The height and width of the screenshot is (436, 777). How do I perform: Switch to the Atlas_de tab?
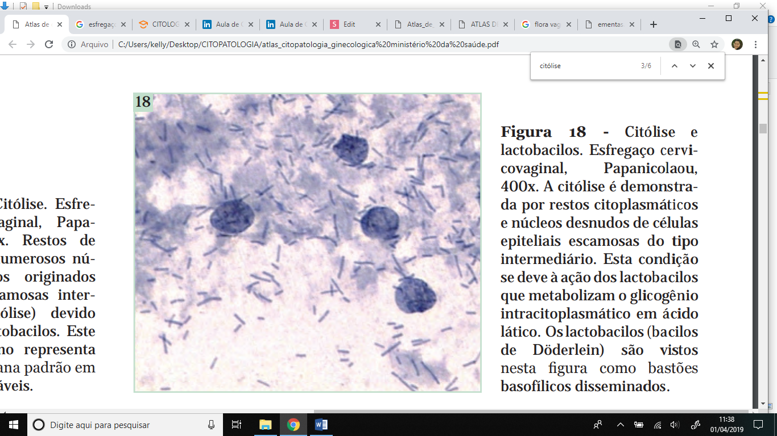419,24
